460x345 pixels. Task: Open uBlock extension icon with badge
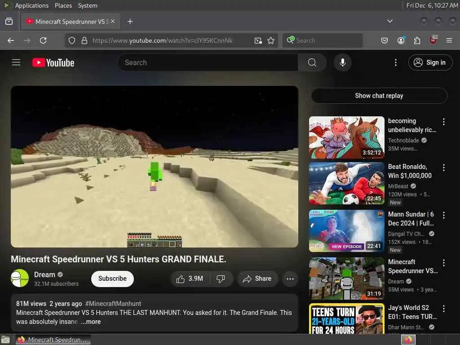433,40
